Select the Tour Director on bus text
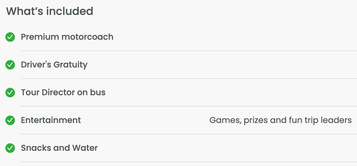The image size is (357, 166). pyautogui.click(x=63, y=93)
